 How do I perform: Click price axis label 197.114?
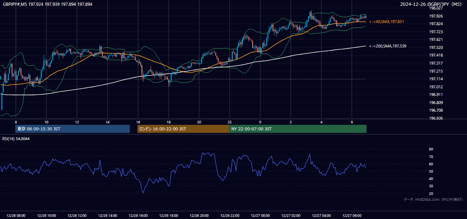tap(436, 79)
